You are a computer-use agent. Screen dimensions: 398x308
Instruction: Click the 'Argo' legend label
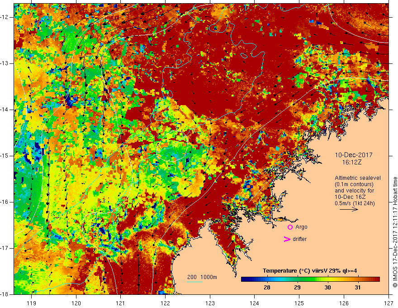point(301,227)
